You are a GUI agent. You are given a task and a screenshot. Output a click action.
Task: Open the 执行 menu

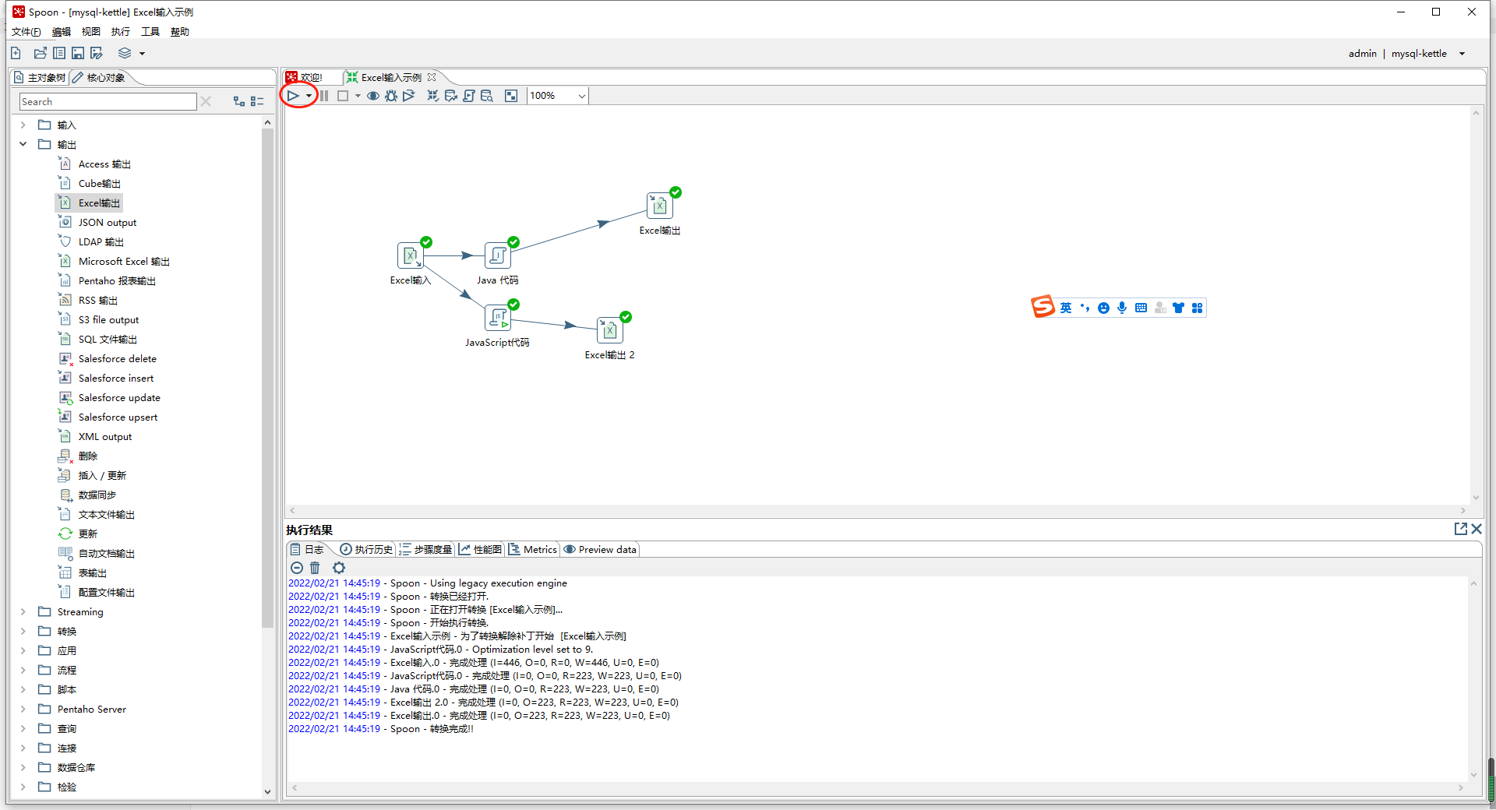point(120,32)
